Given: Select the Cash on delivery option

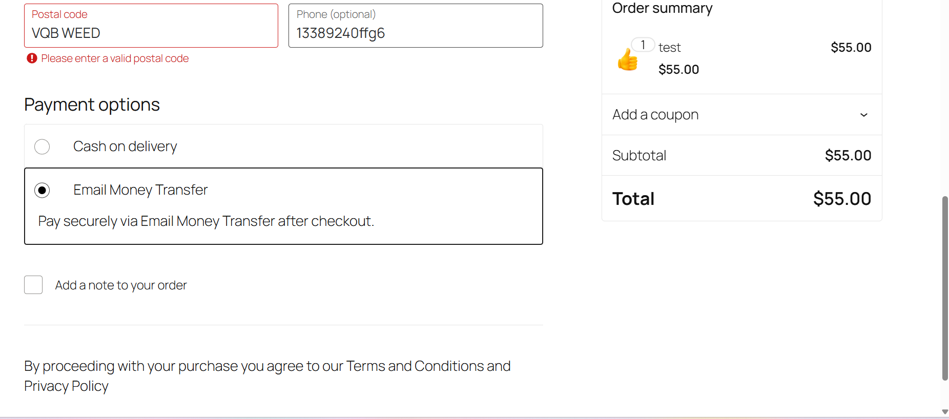Looking at the screenshot, I should tap(42, 146).
